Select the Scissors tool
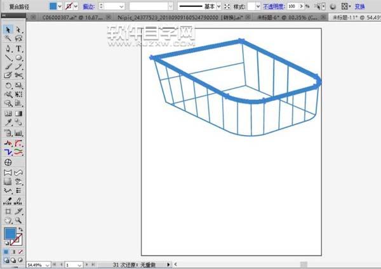This screenshot has width=381, height=269. tap(19, 75)
